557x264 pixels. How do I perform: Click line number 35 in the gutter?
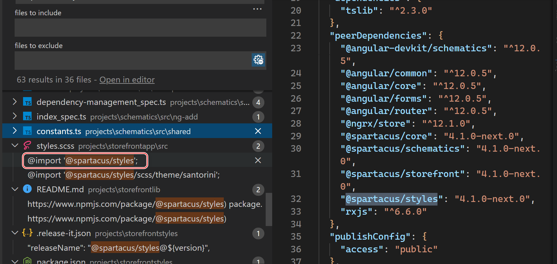pyautogui.click(x=296, y=237)
